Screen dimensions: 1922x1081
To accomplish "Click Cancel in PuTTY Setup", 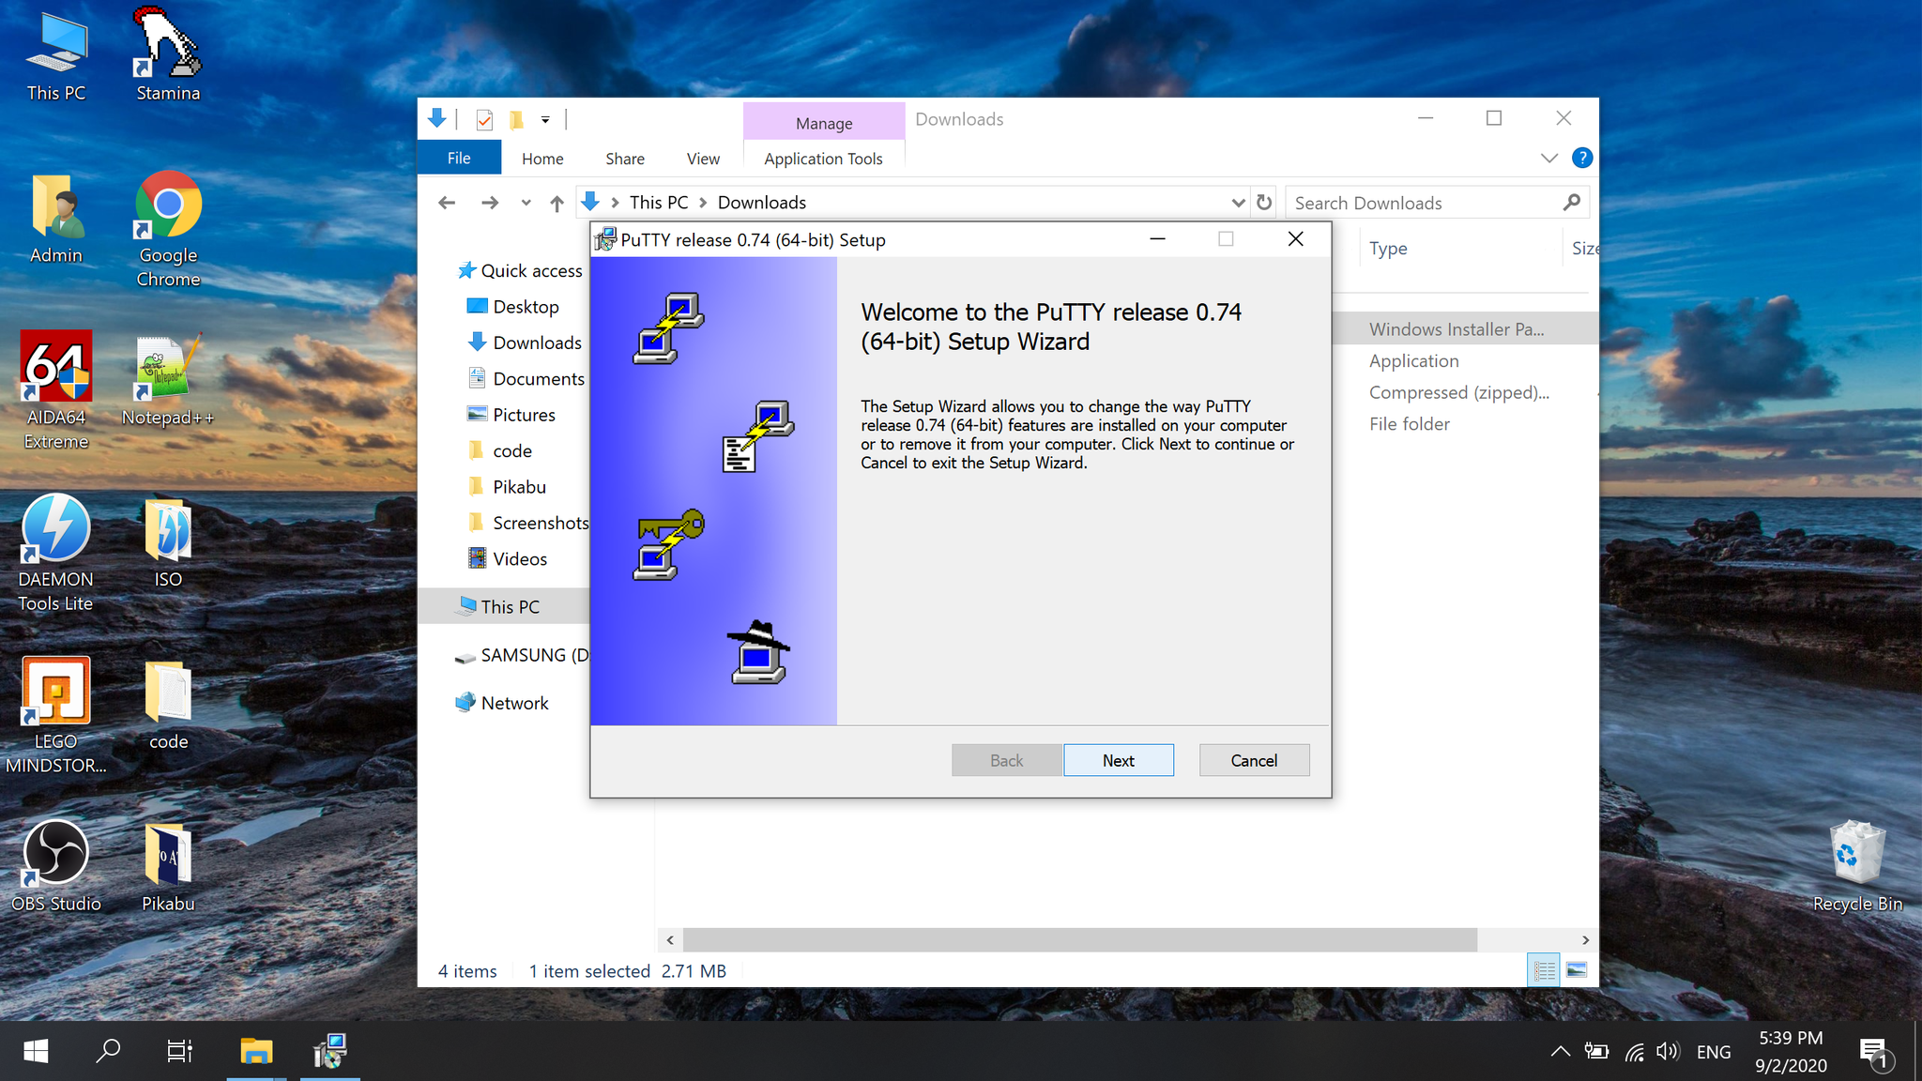I will pyautogui.click(x=1254, y=760).
